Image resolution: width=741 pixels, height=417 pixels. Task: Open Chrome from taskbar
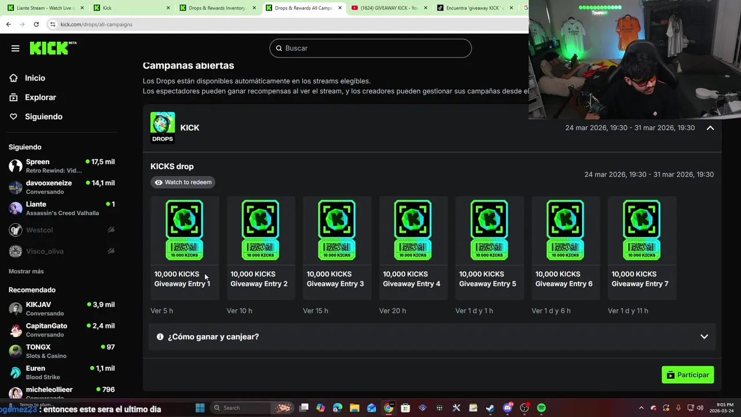coord(388,408)
